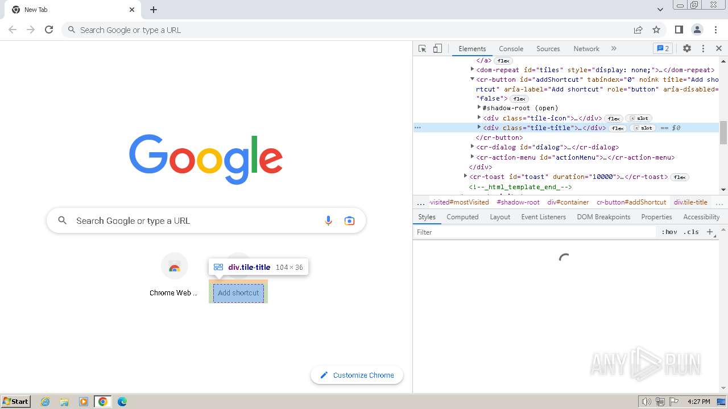Switch to the Sources tab
This screenshot has height=409, width=728.
548,49
